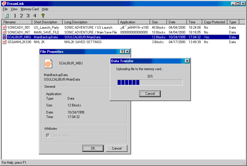The height and width of the screenshot is (166, 247).
Task: Click the SONICADV_501 file icon
Action: pos(4,28)
